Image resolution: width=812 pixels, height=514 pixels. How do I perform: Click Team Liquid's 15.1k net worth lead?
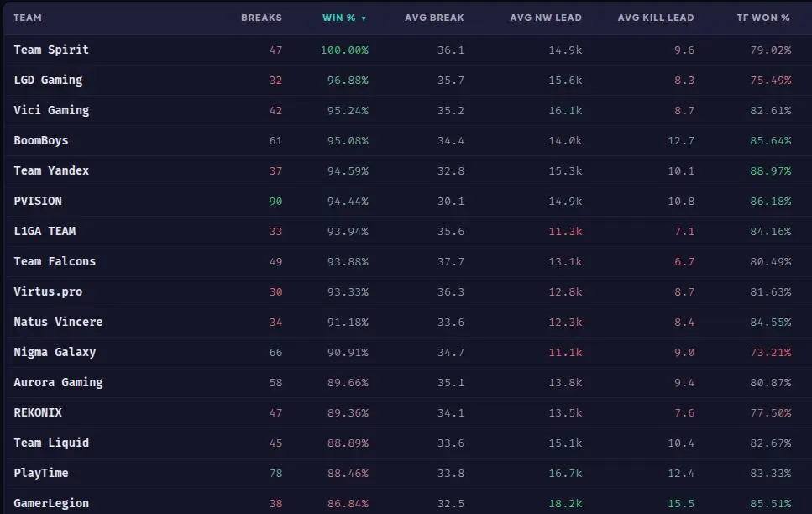point(565,443)
